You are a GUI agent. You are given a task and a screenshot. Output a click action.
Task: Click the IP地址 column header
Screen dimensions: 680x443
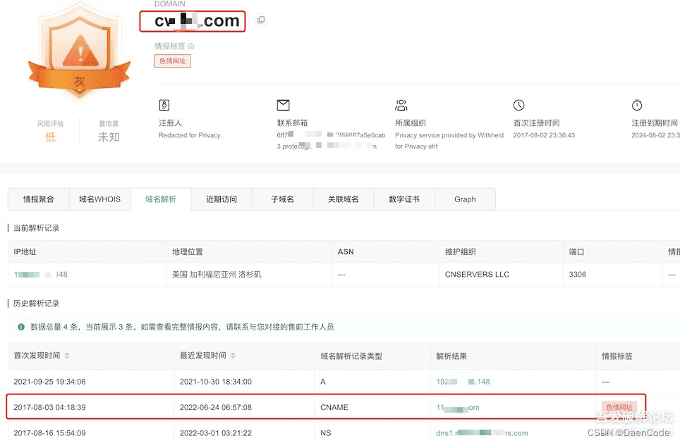click(x=25, y=251)
